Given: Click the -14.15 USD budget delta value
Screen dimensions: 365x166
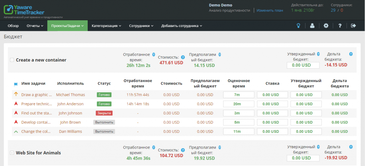Looking at the screenshot, I should 336,65.
